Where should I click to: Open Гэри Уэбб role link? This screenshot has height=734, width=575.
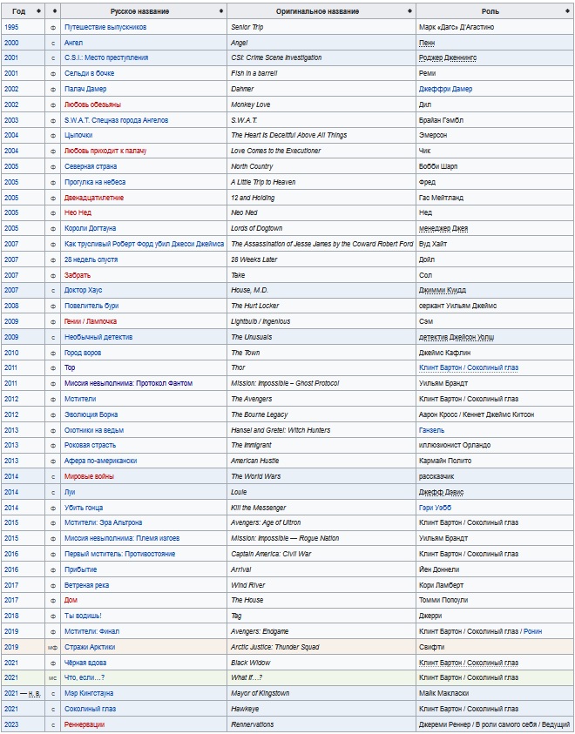click(435, 508)
